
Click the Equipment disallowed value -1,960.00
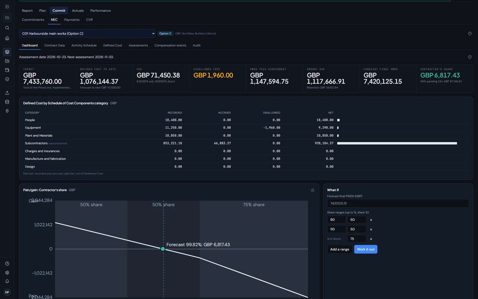272,128
